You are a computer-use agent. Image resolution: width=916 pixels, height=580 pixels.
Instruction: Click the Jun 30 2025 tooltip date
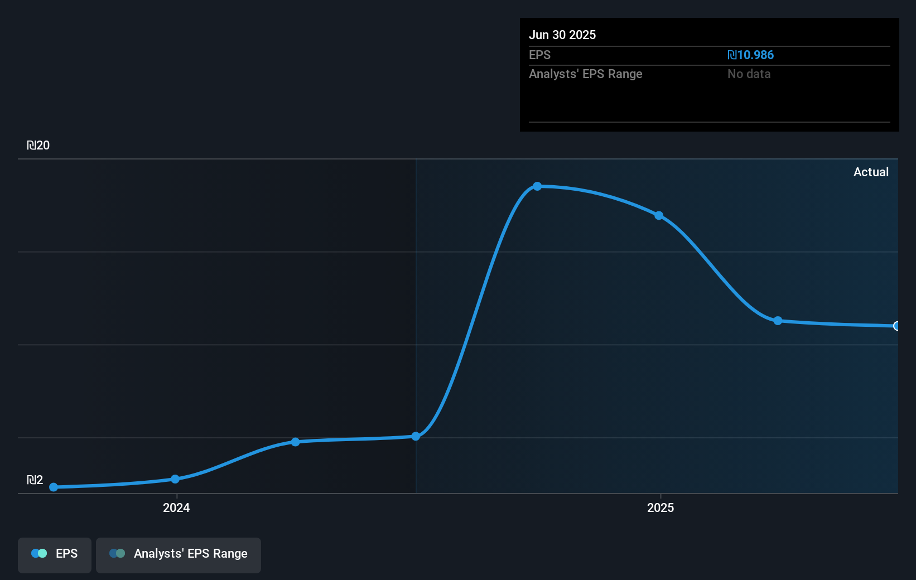(x=562, y=35)
